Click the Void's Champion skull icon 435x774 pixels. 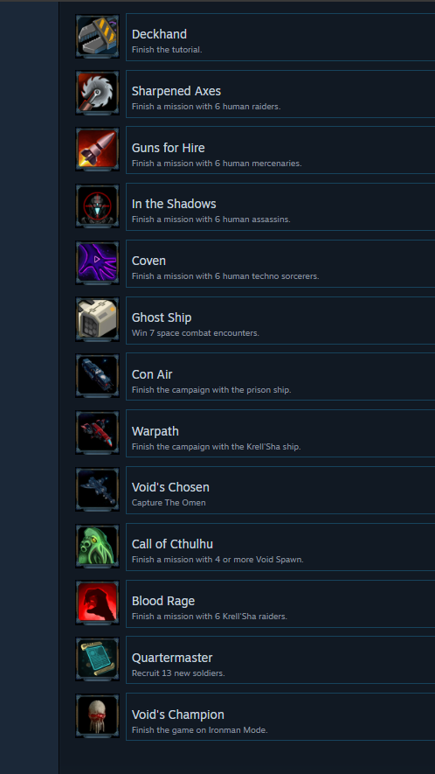[x=97, y=717]
